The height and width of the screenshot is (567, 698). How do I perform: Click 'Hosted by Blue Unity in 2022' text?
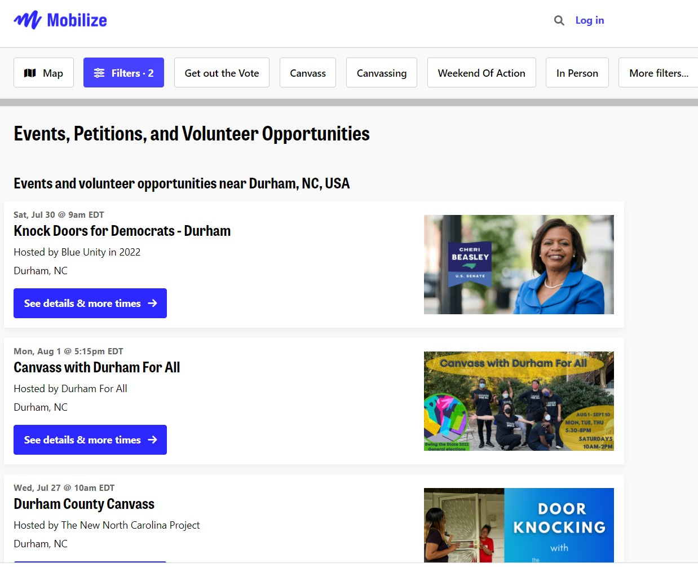tap(77, 252)
